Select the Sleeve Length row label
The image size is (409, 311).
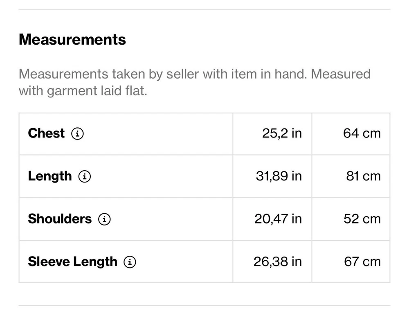click(72, 262)
